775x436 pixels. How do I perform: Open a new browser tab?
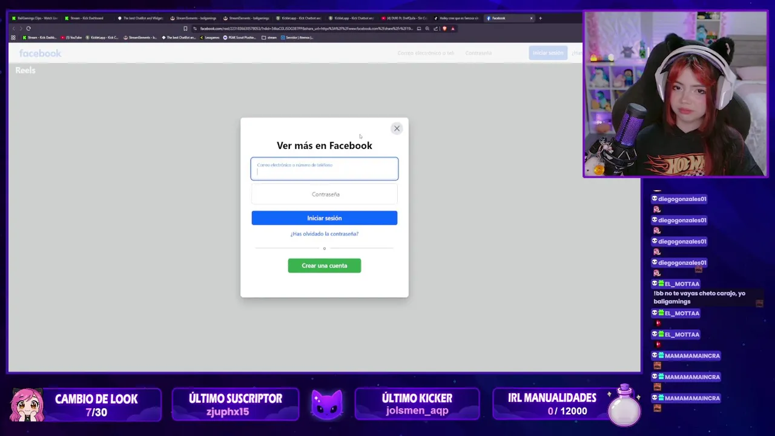click(541, 18)
